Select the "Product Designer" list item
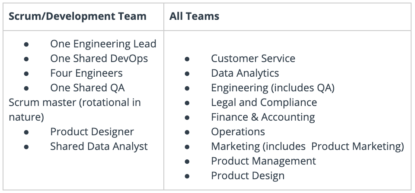This screenshot has height=193, width=415. pos(92,132)
